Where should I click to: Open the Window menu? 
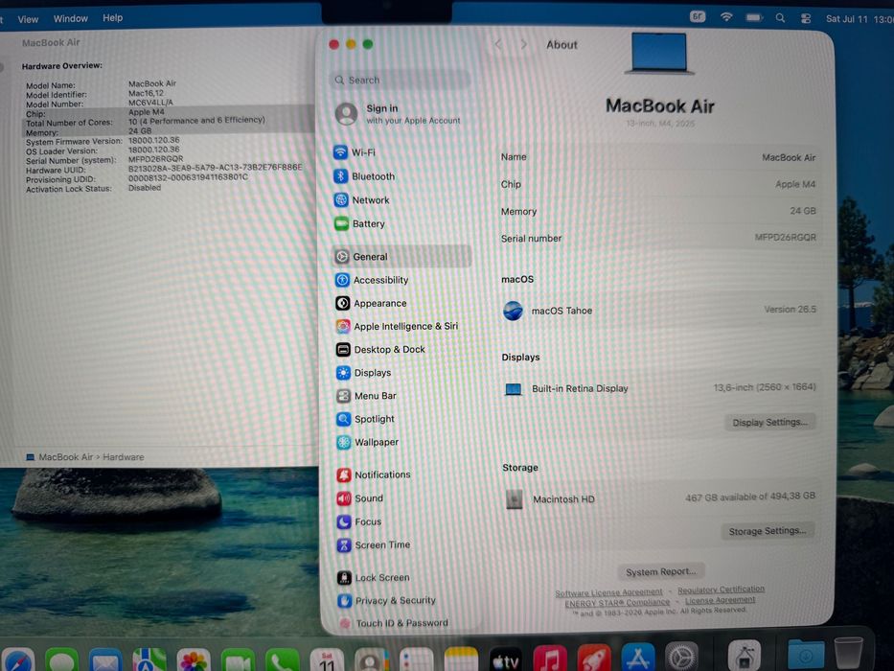[x=71, y=18]
